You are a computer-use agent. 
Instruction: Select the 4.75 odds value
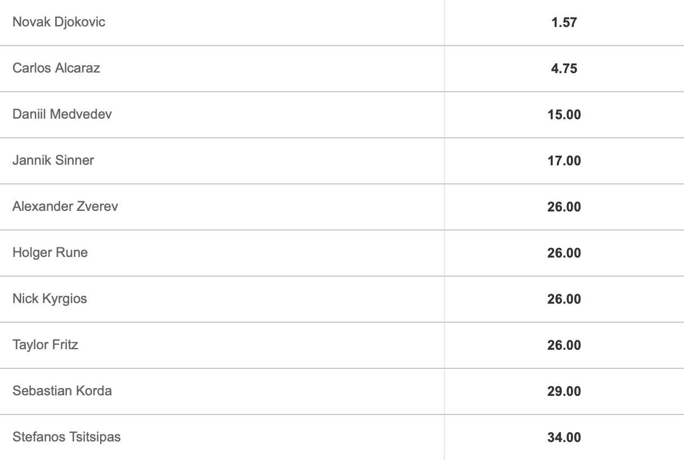coord(564,69)
